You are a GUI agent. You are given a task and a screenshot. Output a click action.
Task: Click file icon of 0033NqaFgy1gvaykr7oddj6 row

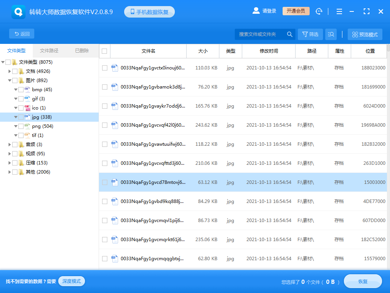point(115,106)
